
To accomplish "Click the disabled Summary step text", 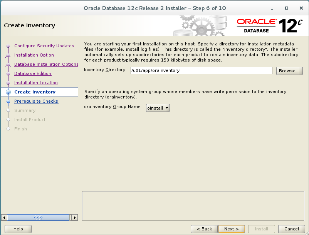I will (x=25, y=110).
